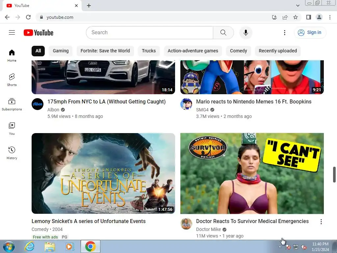
Task: Play the Mario memes video thumbnail
Action: pos(252,77)
